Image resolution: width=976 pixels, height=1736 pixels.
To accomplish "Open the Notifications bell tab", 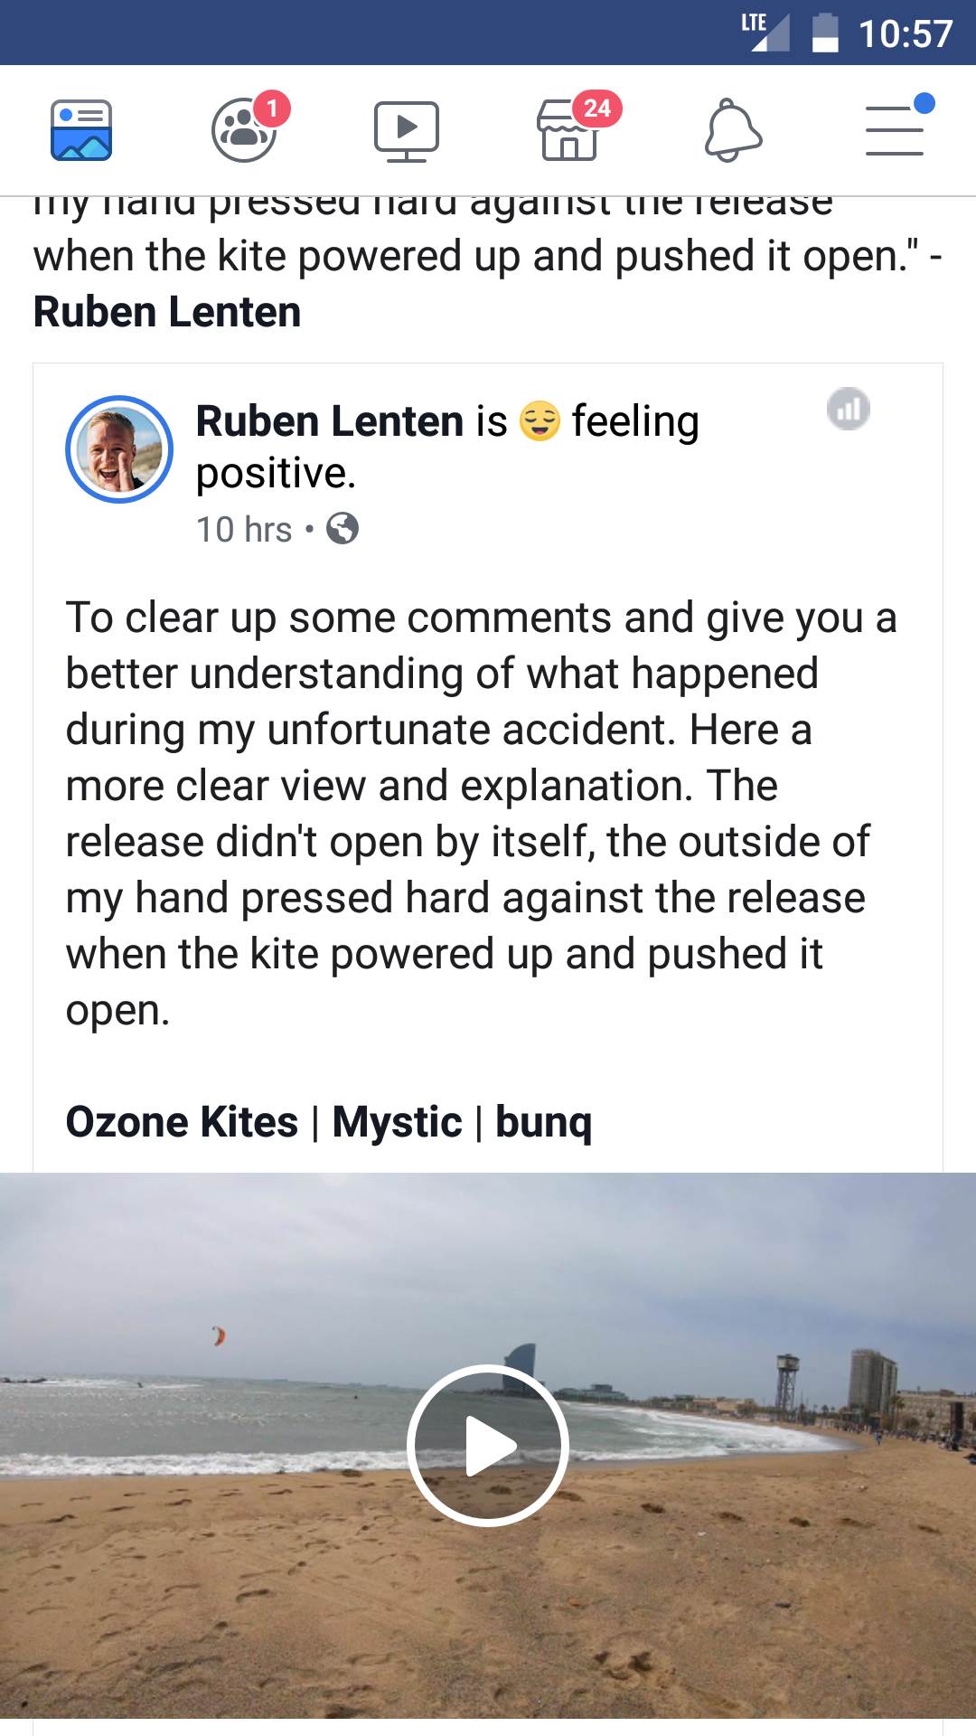I will click(733, 131).
